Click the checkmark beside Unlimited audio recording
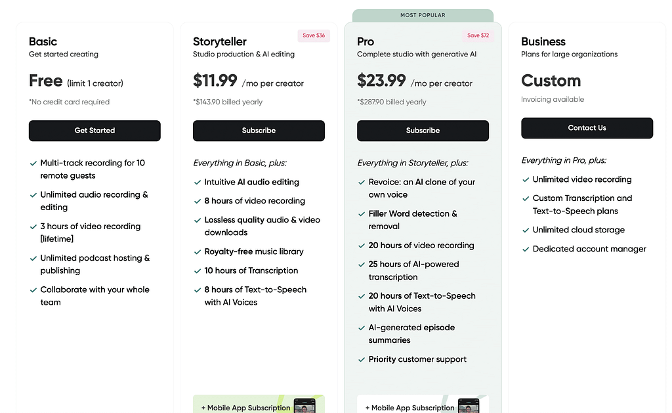 [x=33, y=196]
